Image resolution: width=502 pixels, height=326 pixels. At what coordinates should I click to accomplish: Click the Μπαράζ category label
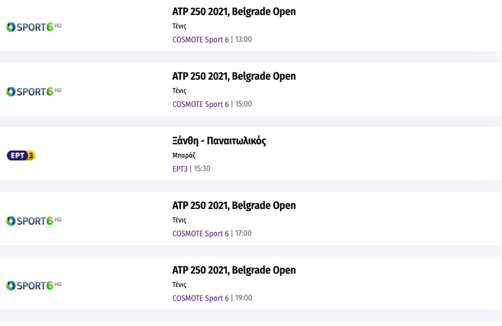click(x=184, y=155)
